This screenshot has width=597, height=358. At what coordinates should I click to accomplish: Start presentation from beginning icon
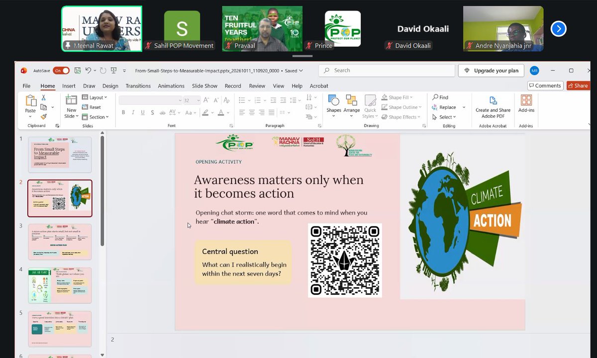pyautogui.click(x=114, y=71)
